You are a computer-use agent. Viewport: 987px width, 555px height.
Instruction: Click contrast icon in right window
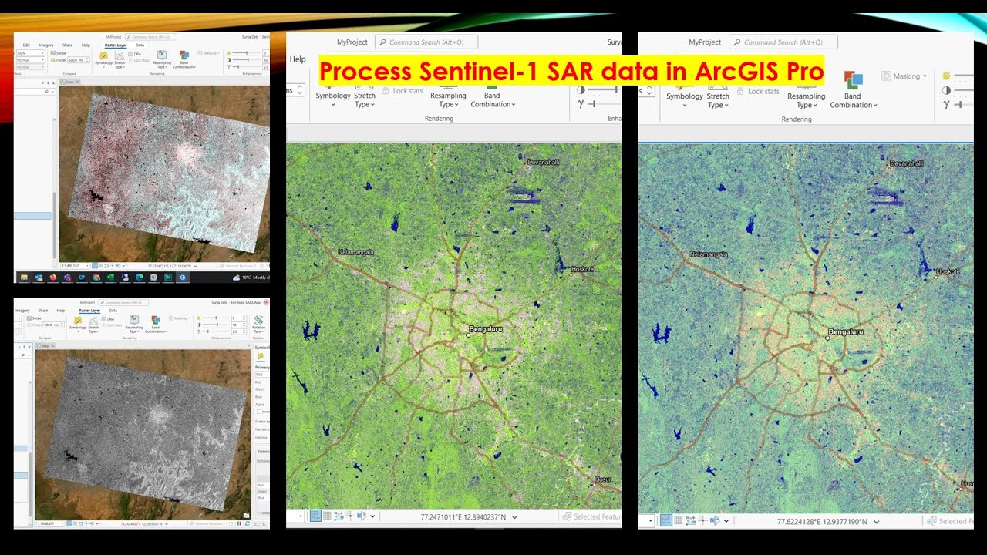(x=947, y=90)
